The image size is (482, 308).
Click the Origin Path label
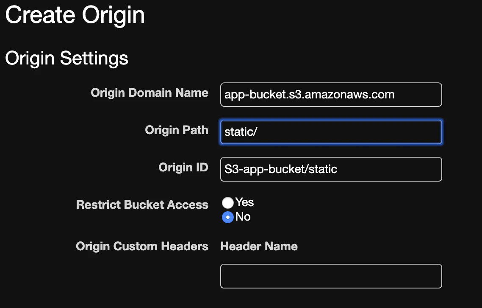click(x=177, y=130)
